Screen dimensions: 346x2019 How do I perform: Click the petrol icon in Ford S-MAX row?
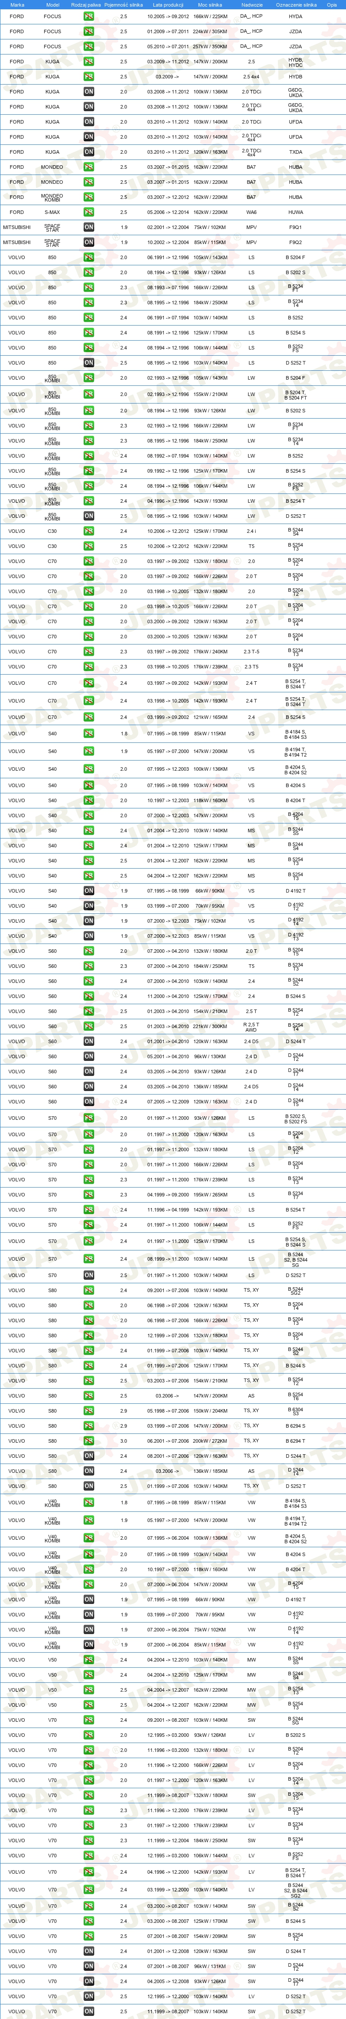pyautogui.click(x=88, y=213)
